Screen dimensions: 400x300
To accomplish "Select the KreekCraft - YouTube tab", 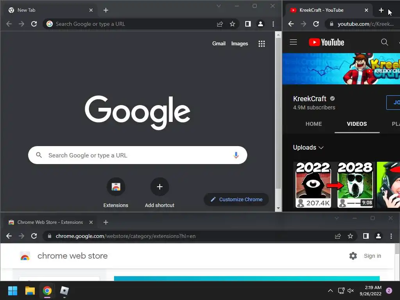I will pyautogui.click(x=329, y=10).
